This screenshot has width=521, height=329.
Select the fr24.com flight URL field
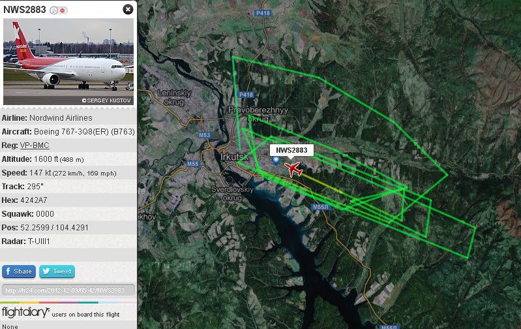pyautogui.click(x=68, y=290)
